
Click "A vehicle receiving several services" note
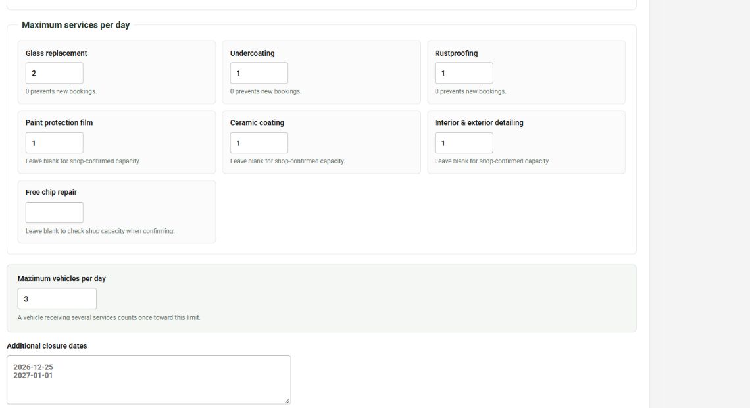point(109,318)
